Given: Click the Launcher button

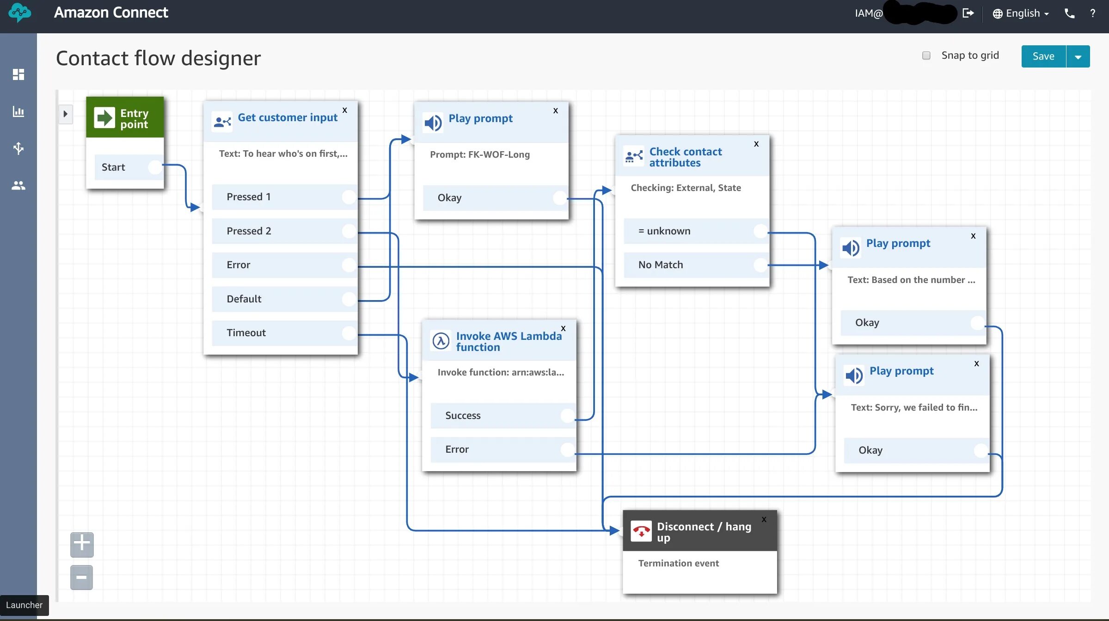Looking at the screenshot, I should pos(24,605).
